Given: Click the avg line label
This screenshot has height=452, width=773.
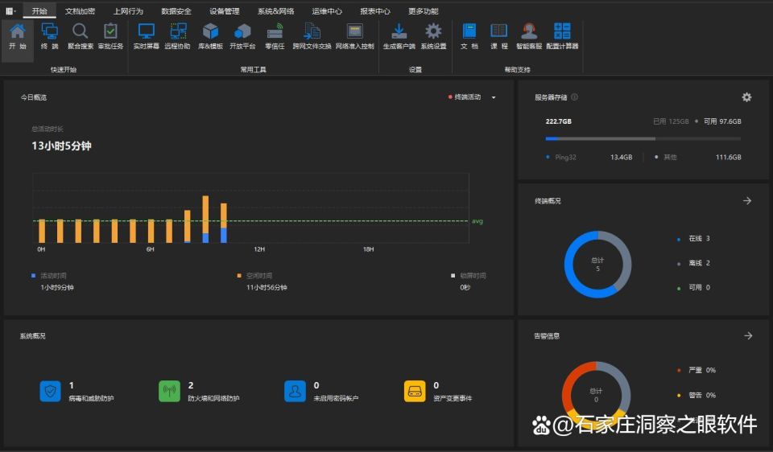Looking at the screenshot, I should tap(477, 221).
